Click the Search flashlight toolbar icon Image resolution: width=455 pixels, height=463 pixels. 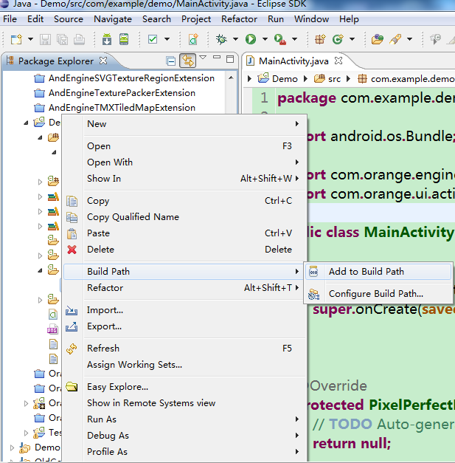[x=395, y=39]
